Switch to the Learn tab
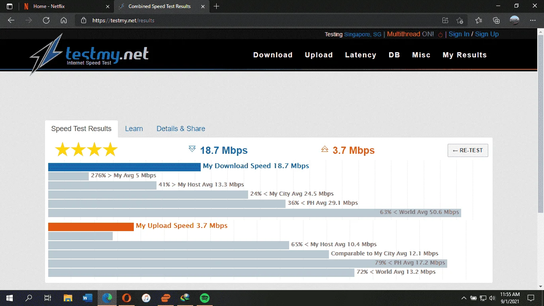This screenshot has width=544, height=306. [x=134, y=129]
